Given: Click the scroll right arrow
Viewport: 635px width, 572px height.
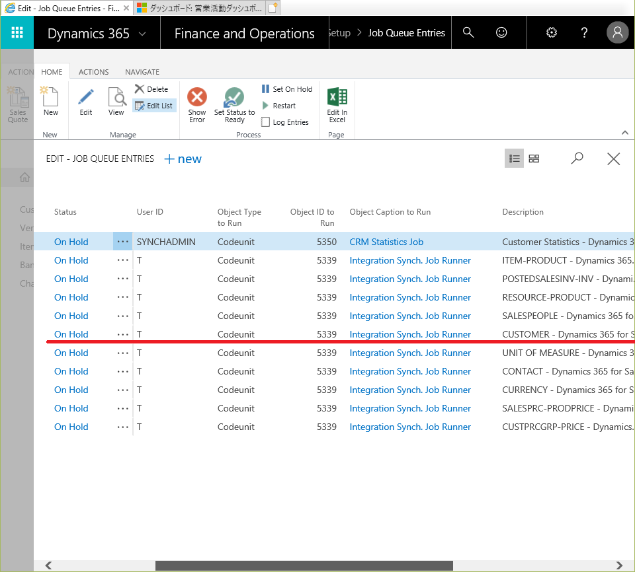Looking at the screenshot, I should (x=619, y=565).
